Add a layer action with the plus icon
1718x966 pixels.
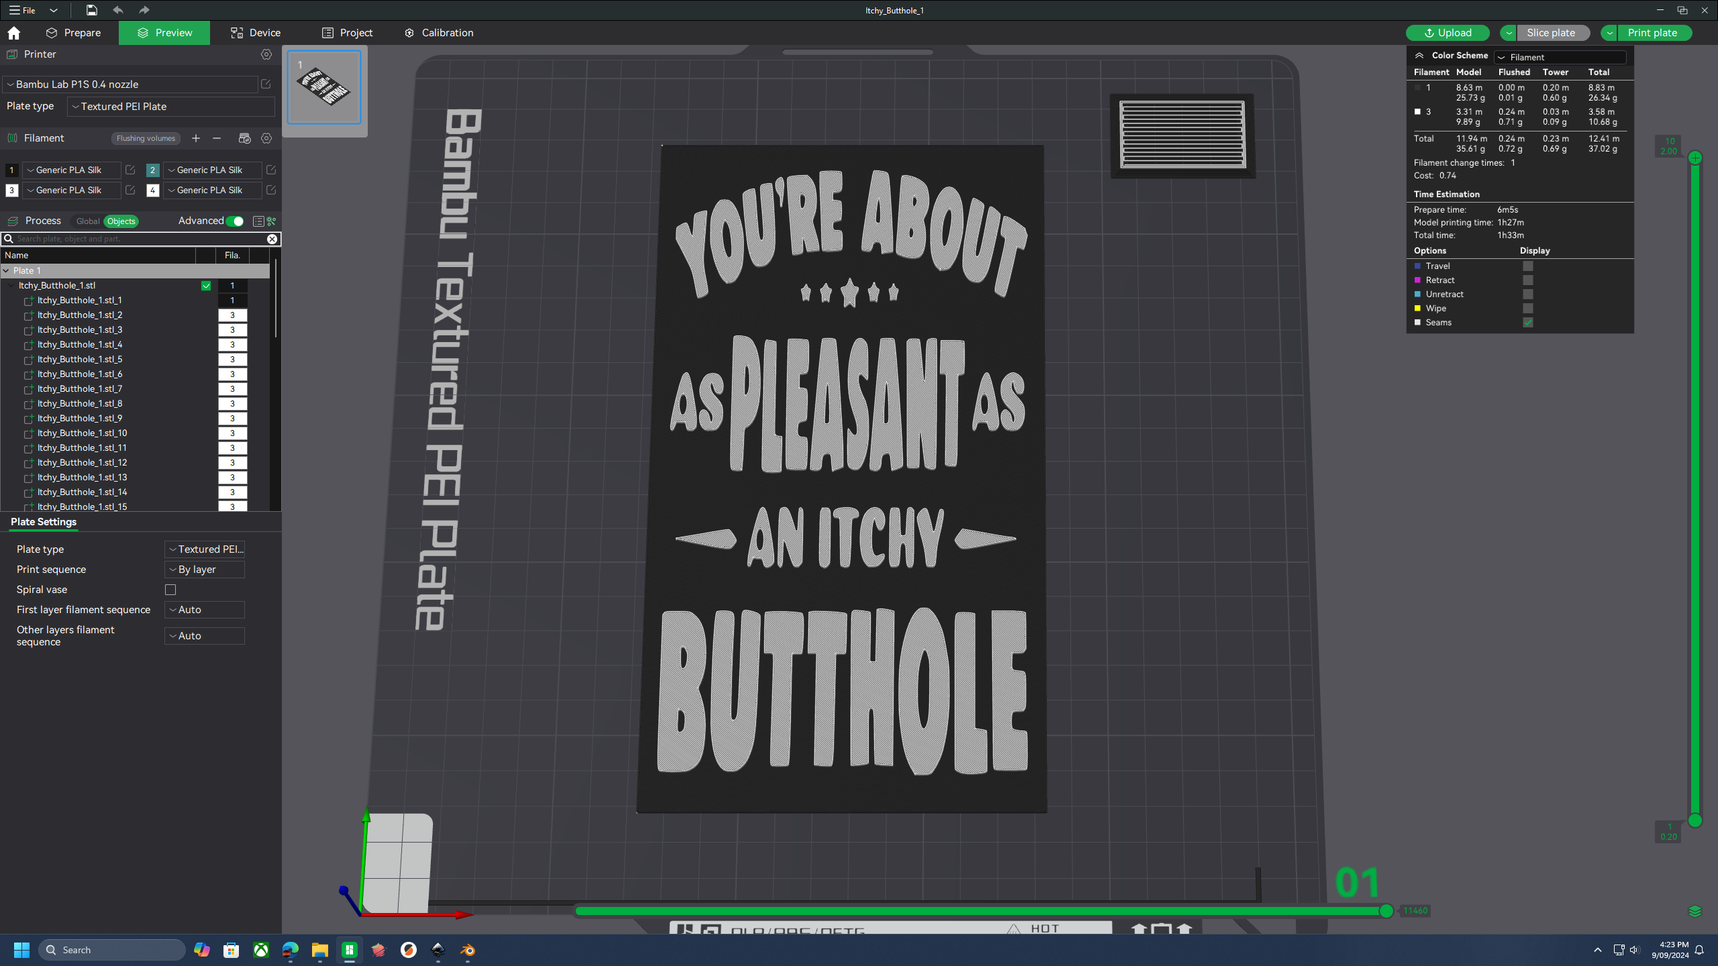[x=1695, y=158]
